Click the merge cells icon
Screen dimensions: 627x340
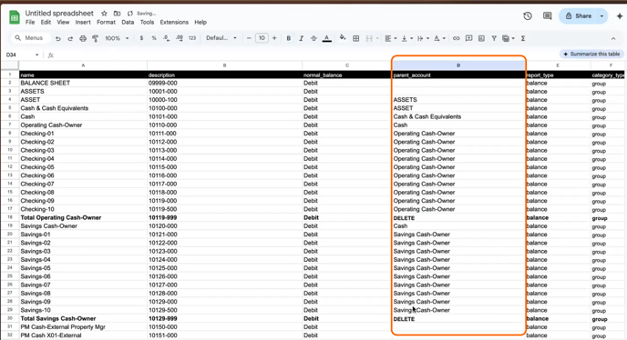[369, 38]
